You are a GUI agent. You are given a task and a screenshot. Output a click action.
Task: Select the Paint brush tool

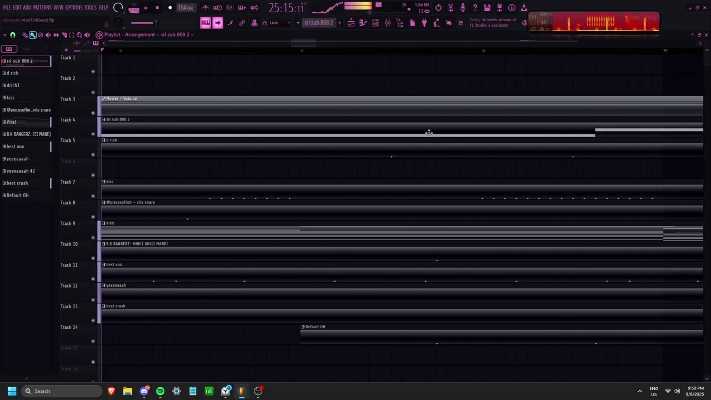point(33,35)
